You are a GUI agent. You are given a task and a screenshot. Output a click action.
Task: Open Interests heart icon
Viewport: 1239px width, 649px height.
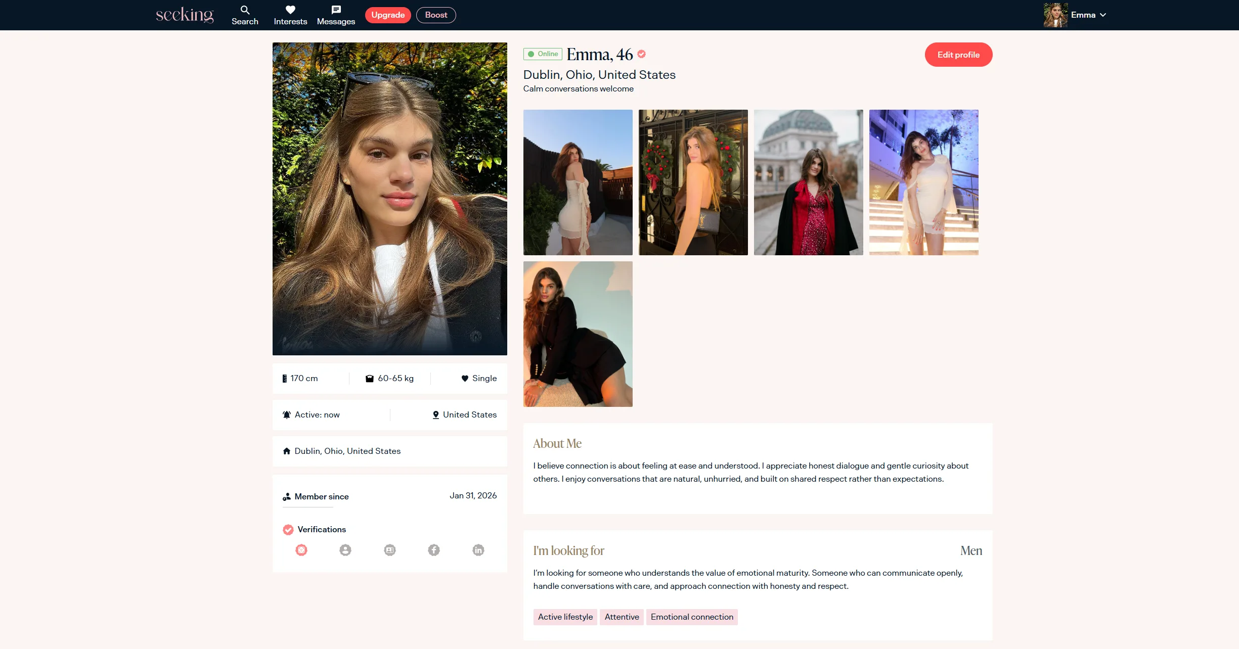tap(290, 10)
